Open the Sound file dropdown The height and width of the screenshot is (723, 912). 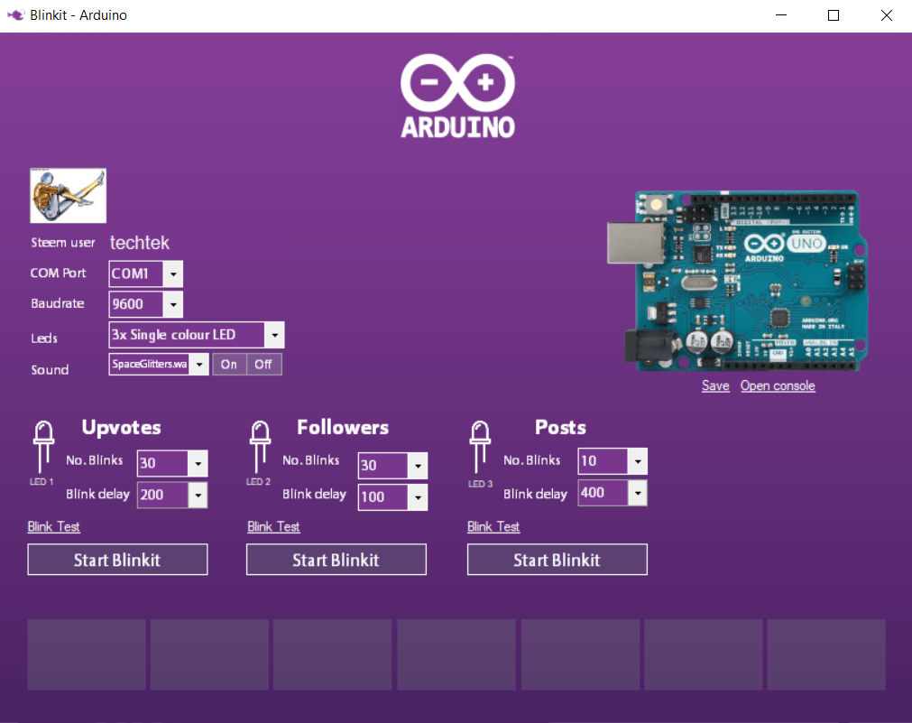tap(199, 365)
